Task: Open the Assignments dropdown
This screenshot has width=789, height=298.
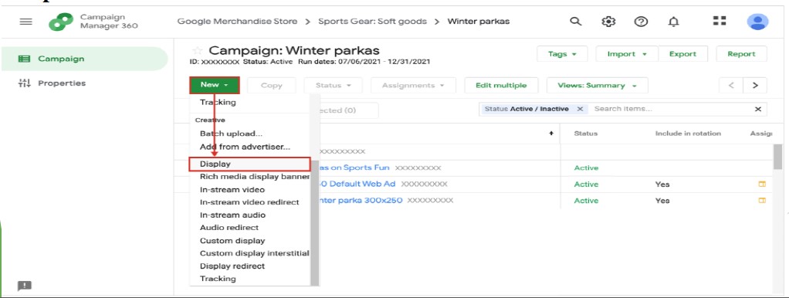Action: pyautogui.click(x=413, y=86)
